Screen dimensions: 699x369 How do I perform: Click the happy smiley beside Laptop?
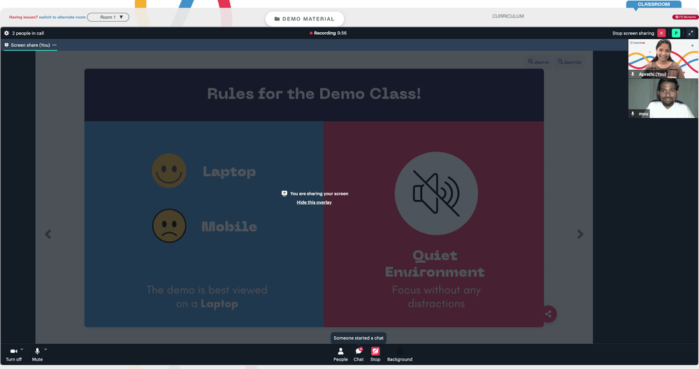[169, 171]
